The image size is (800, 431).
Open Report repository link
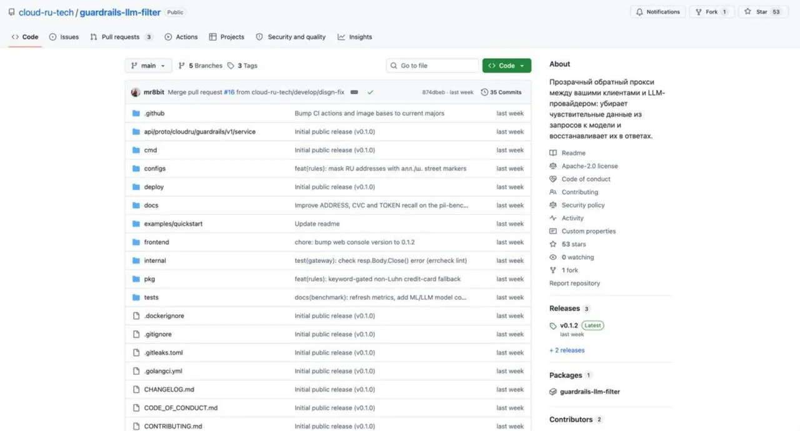click(x=574, y=284)
